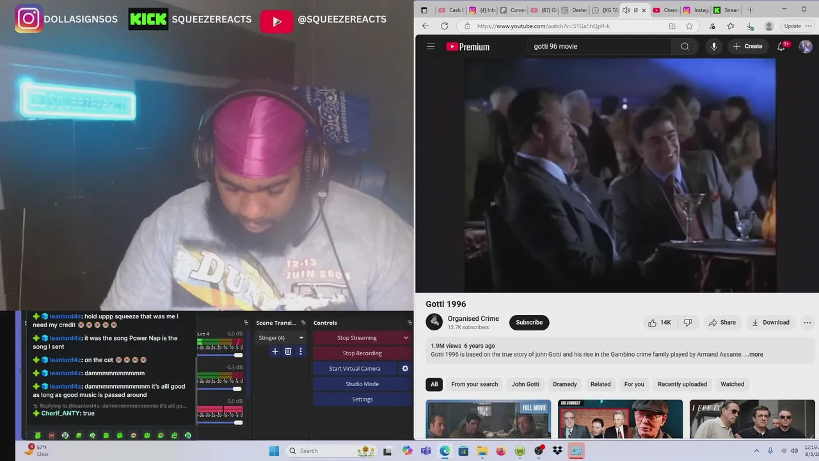The image size is (819, 461).
Task: Pop out the Controls dock
Action: 409,323
